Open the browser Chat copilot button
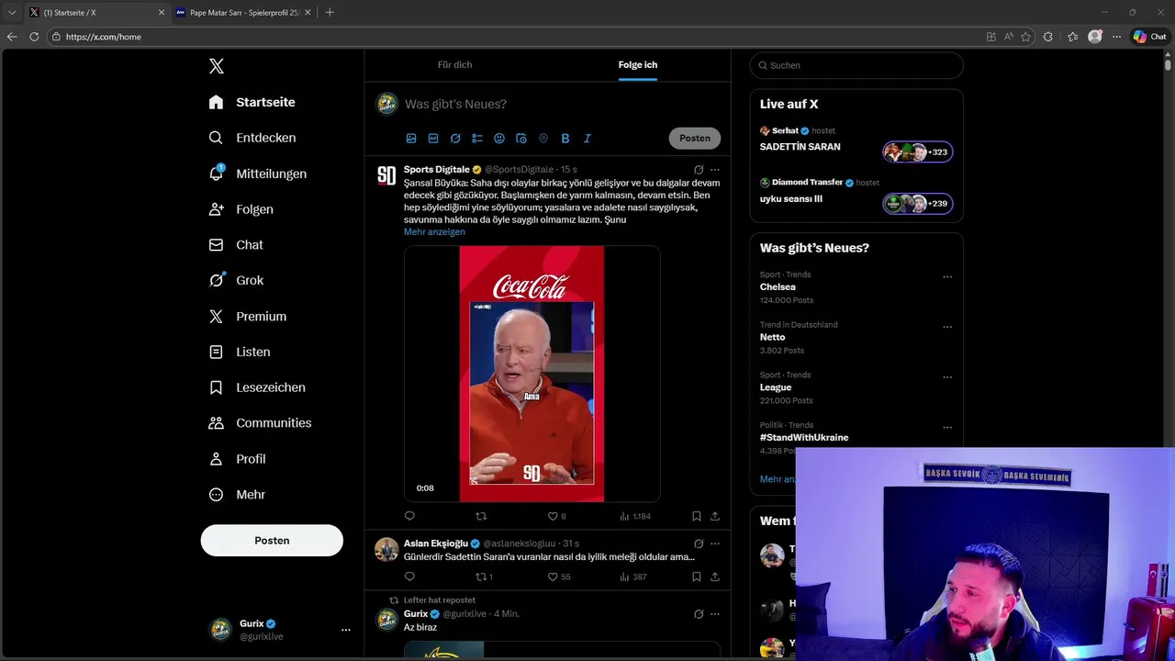 pos(1150,37)
